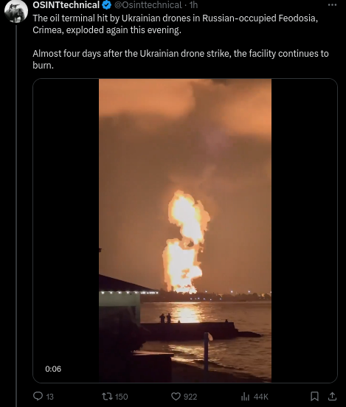This screenshot has width=346, height=407.
Task: Open the share upload icon
Action: pos(332,396)
